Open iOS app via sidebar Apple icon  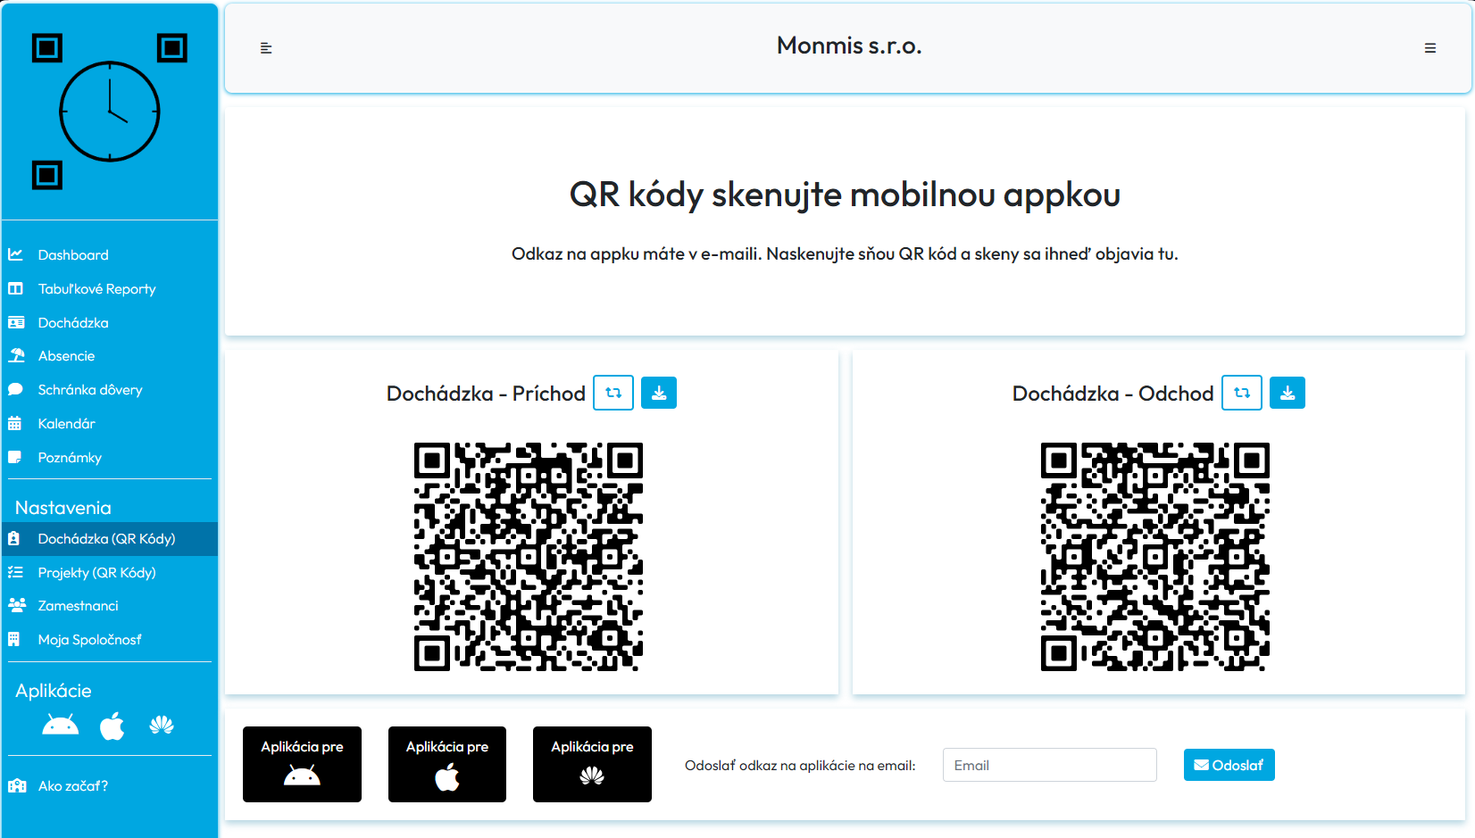pyautogui.click(x=112, y=726)
